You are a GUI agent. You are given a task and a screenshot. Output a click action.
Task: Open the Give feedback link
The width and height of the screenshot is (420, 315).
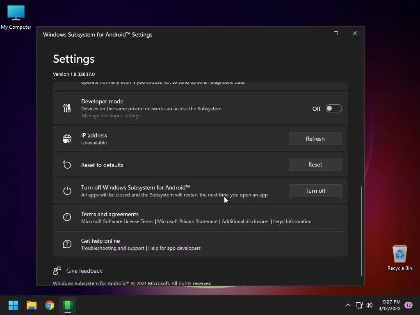(x=84, y=271)
